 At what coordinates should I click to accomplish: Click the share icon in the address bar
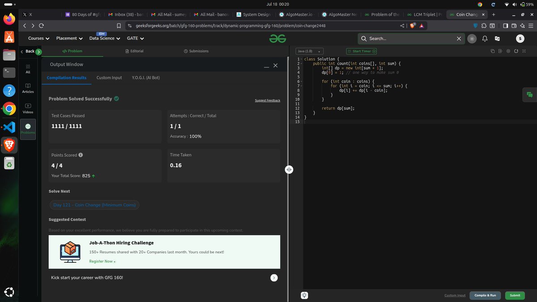[402, 26]
